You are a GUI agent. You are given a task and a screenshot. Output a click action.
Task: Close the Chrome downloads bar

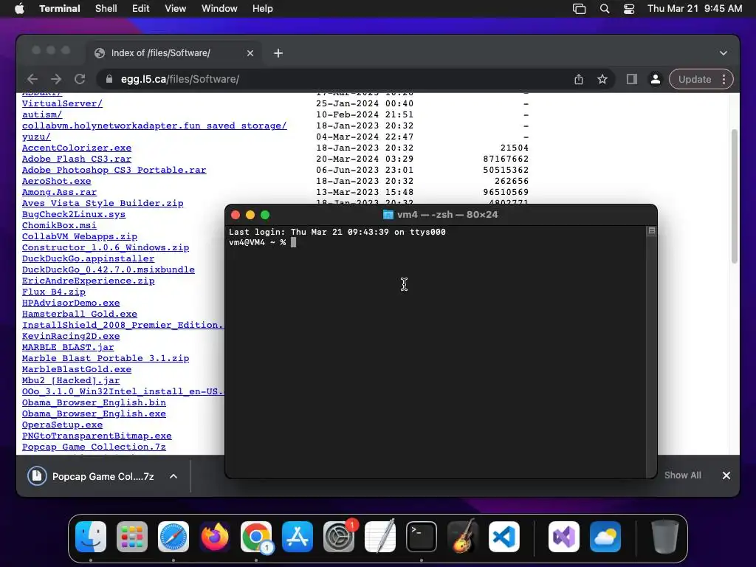[x=726, y=475]
